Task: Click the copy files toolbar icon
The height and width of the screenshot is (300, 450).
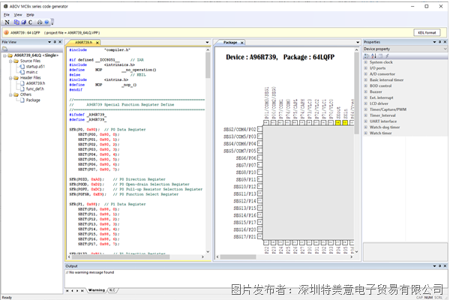Action: click(16, 22)
